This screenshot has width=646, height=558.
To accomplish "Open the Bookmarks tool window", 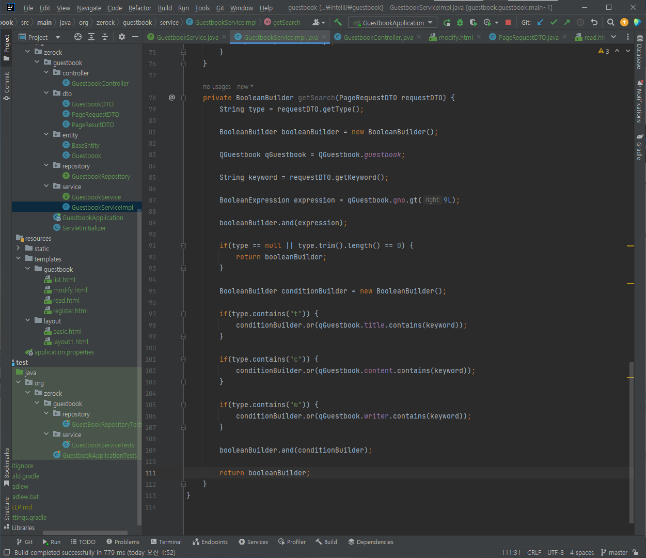I will pos(6,467).
